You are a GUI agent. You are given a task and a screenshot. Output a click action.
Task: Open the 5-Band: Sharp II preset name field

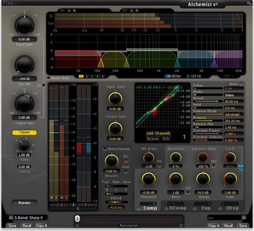tap(30, 218)
